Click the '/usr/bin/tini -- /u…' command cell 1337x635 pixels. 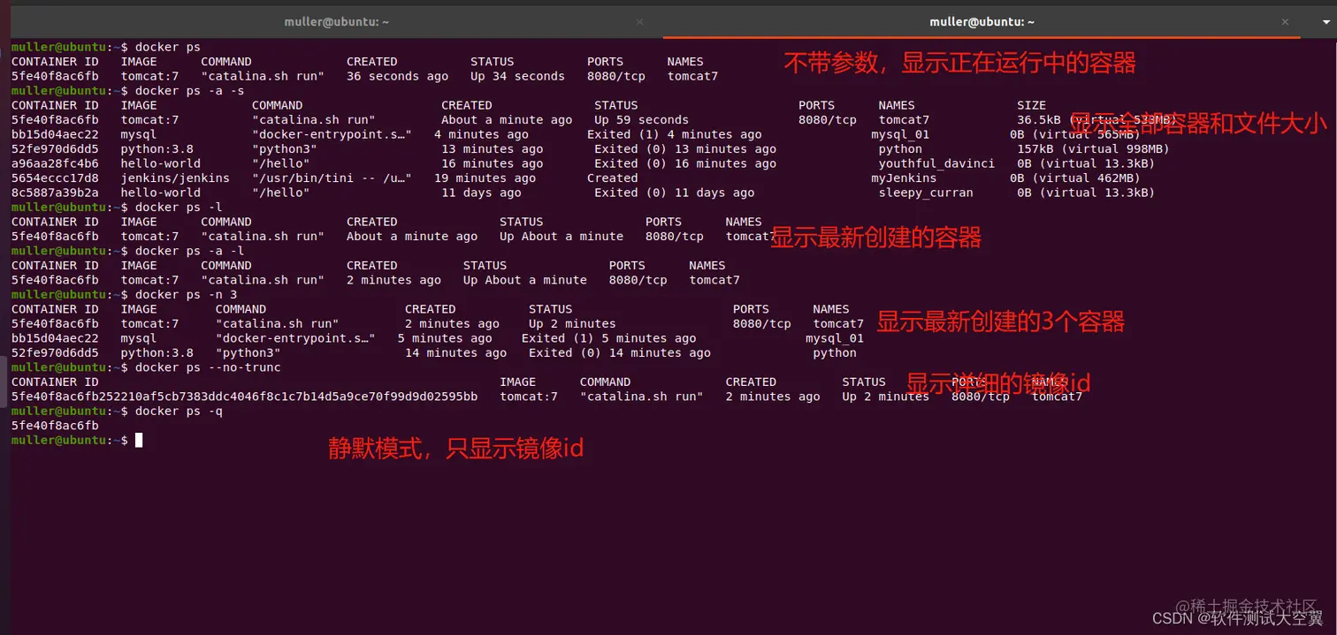(332, 178)
